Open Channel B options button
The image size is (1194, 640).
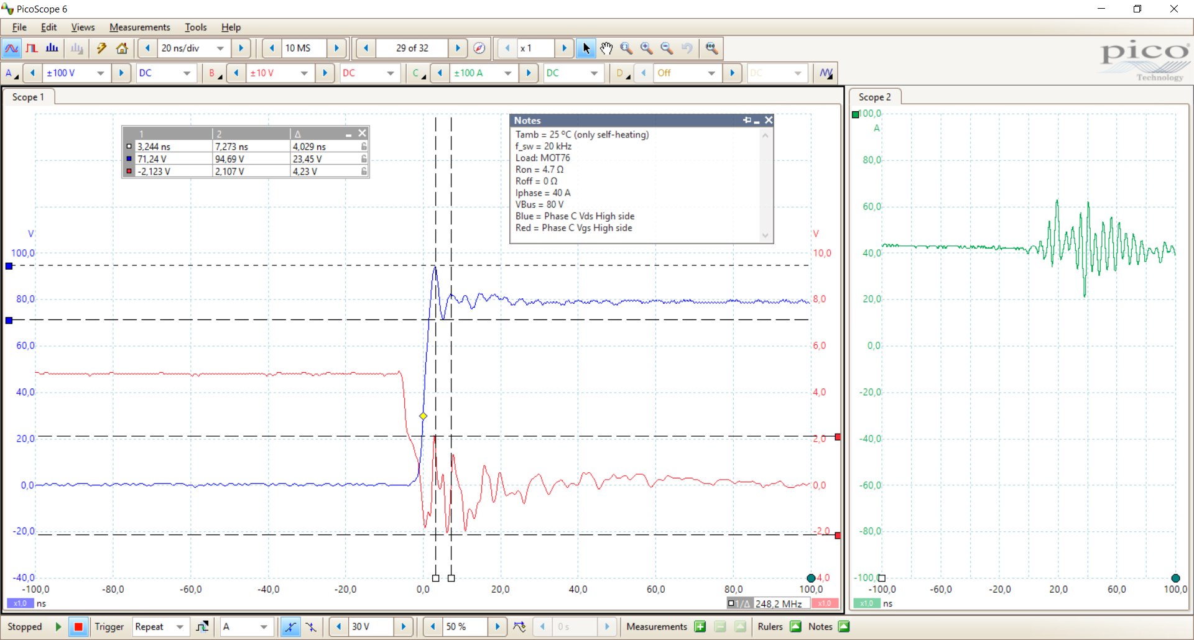click(215, 73)
